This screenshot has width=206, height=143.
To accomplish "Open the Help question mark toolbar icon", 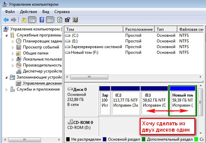I will (x=42, y=20).
